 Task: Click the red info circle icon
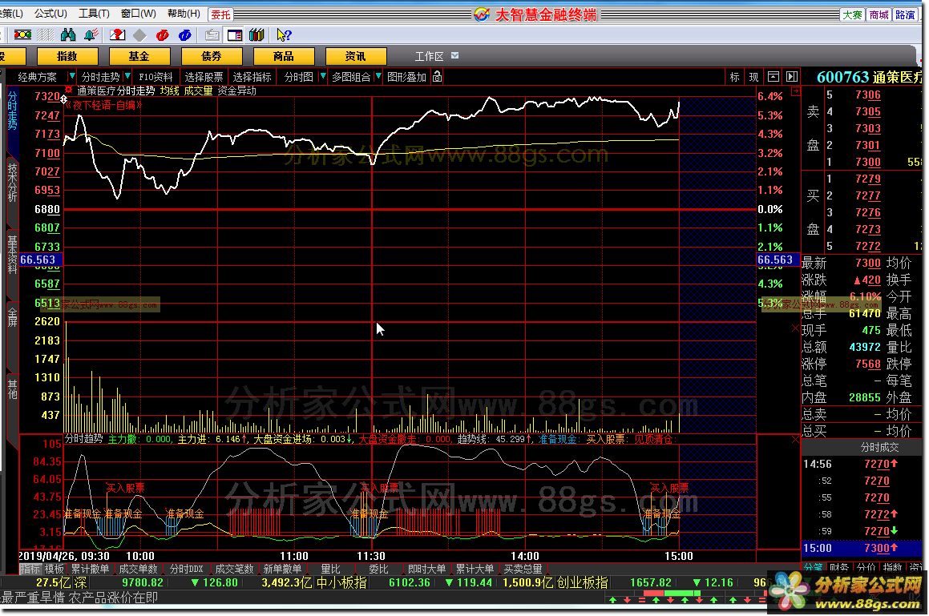click(163, 35)
